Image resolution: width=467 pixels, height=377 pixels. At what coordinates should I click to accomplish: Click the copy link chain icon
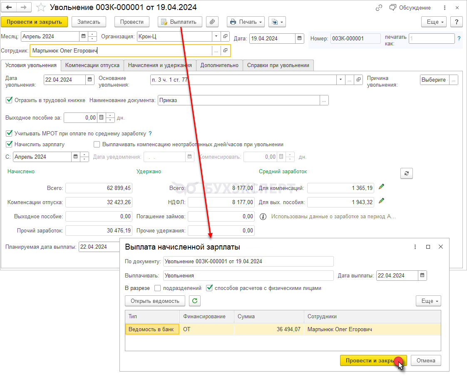click(379, 7)
